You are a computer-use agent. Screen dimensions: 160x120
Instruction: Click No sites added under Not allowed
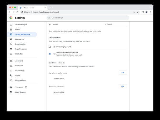coord(59,79)
